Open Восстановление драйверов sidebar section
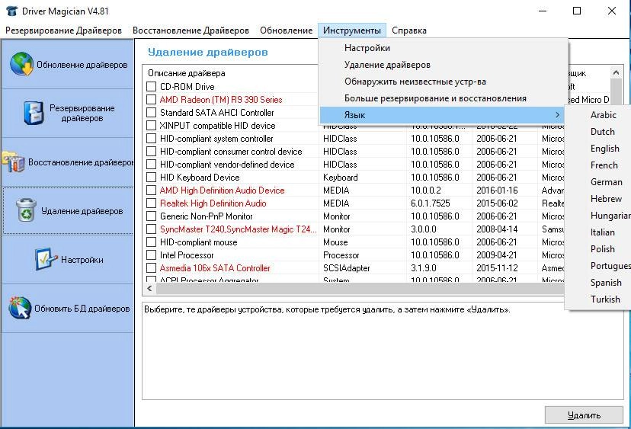The height and width of the screenshot is (429, 631). coord(68,162)
